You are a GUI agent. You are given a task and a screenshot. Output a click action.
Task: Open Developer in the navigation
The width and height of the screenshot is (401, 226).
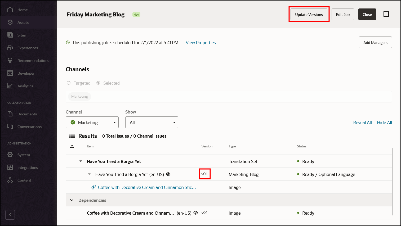tap(26, 73)
